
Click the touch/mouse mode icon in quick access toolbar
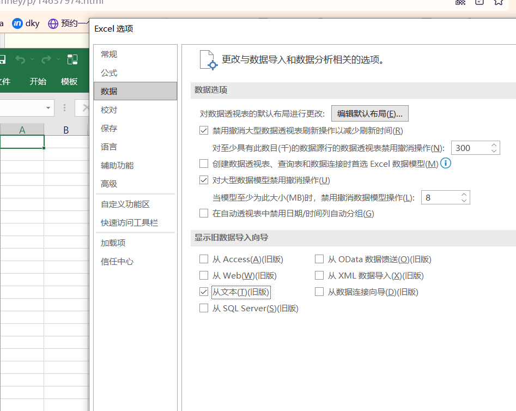click(x=72, y=59)
